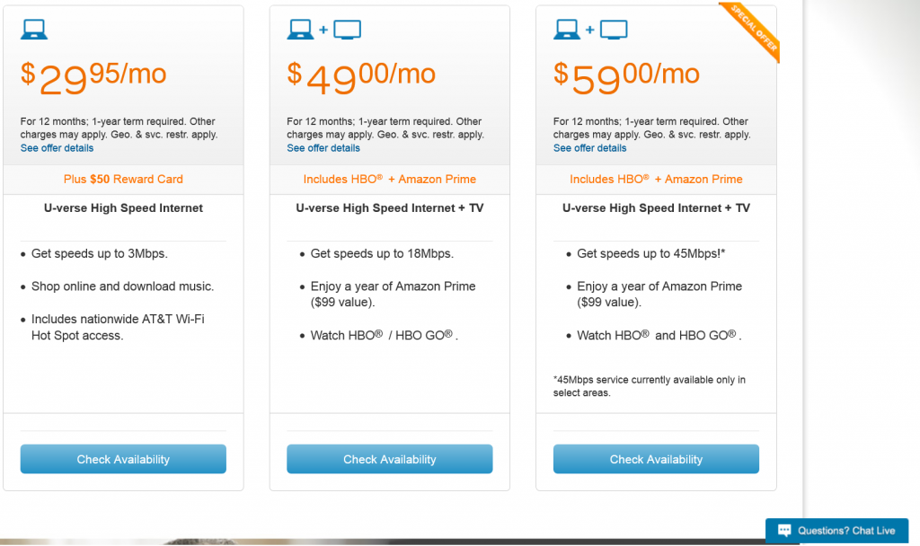Screen dimensions: 920x546
Task: Check Availability for $59 internet + TV plan
Action: point(656,459)
